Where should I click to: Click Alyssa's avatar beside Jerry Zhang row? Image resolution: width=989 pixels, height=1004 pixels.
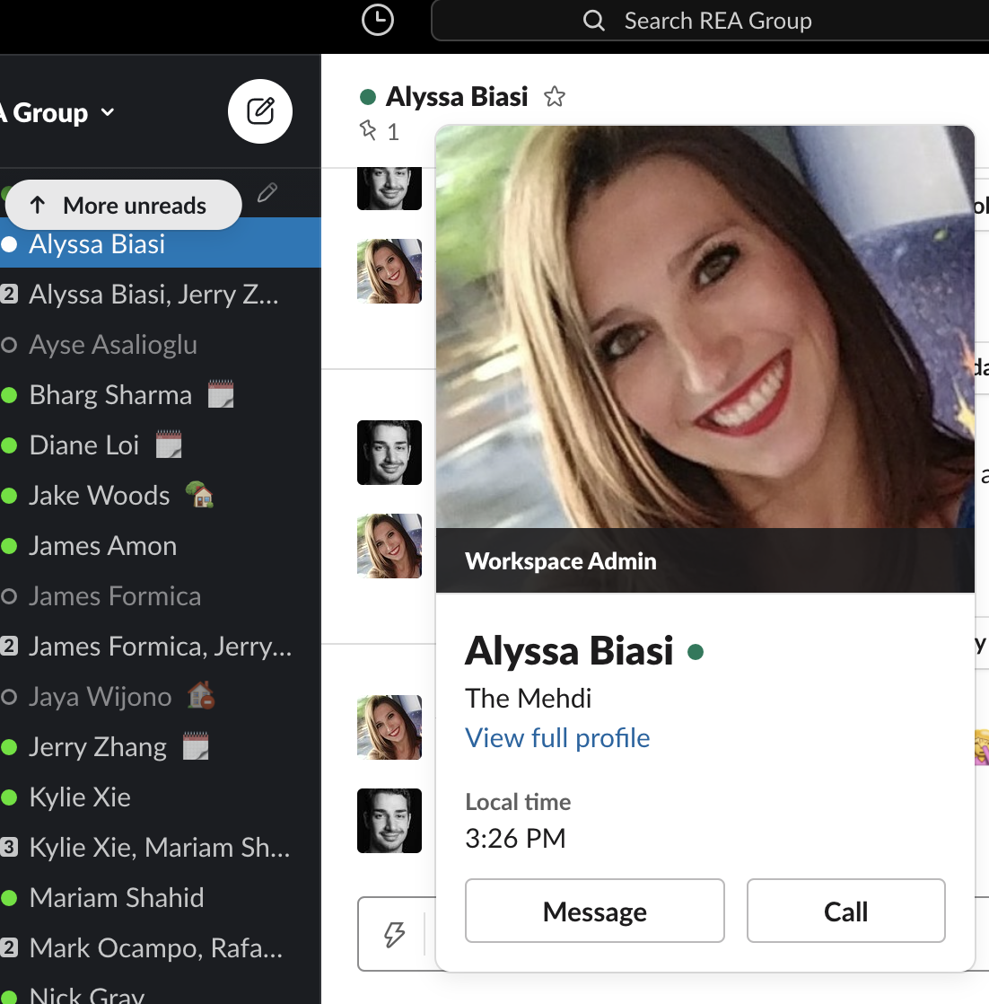[389, 727]
